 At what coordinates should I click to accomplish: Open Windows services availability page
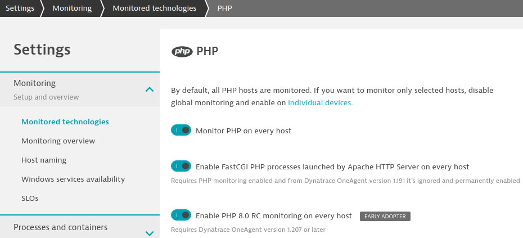tap(73, 179)
